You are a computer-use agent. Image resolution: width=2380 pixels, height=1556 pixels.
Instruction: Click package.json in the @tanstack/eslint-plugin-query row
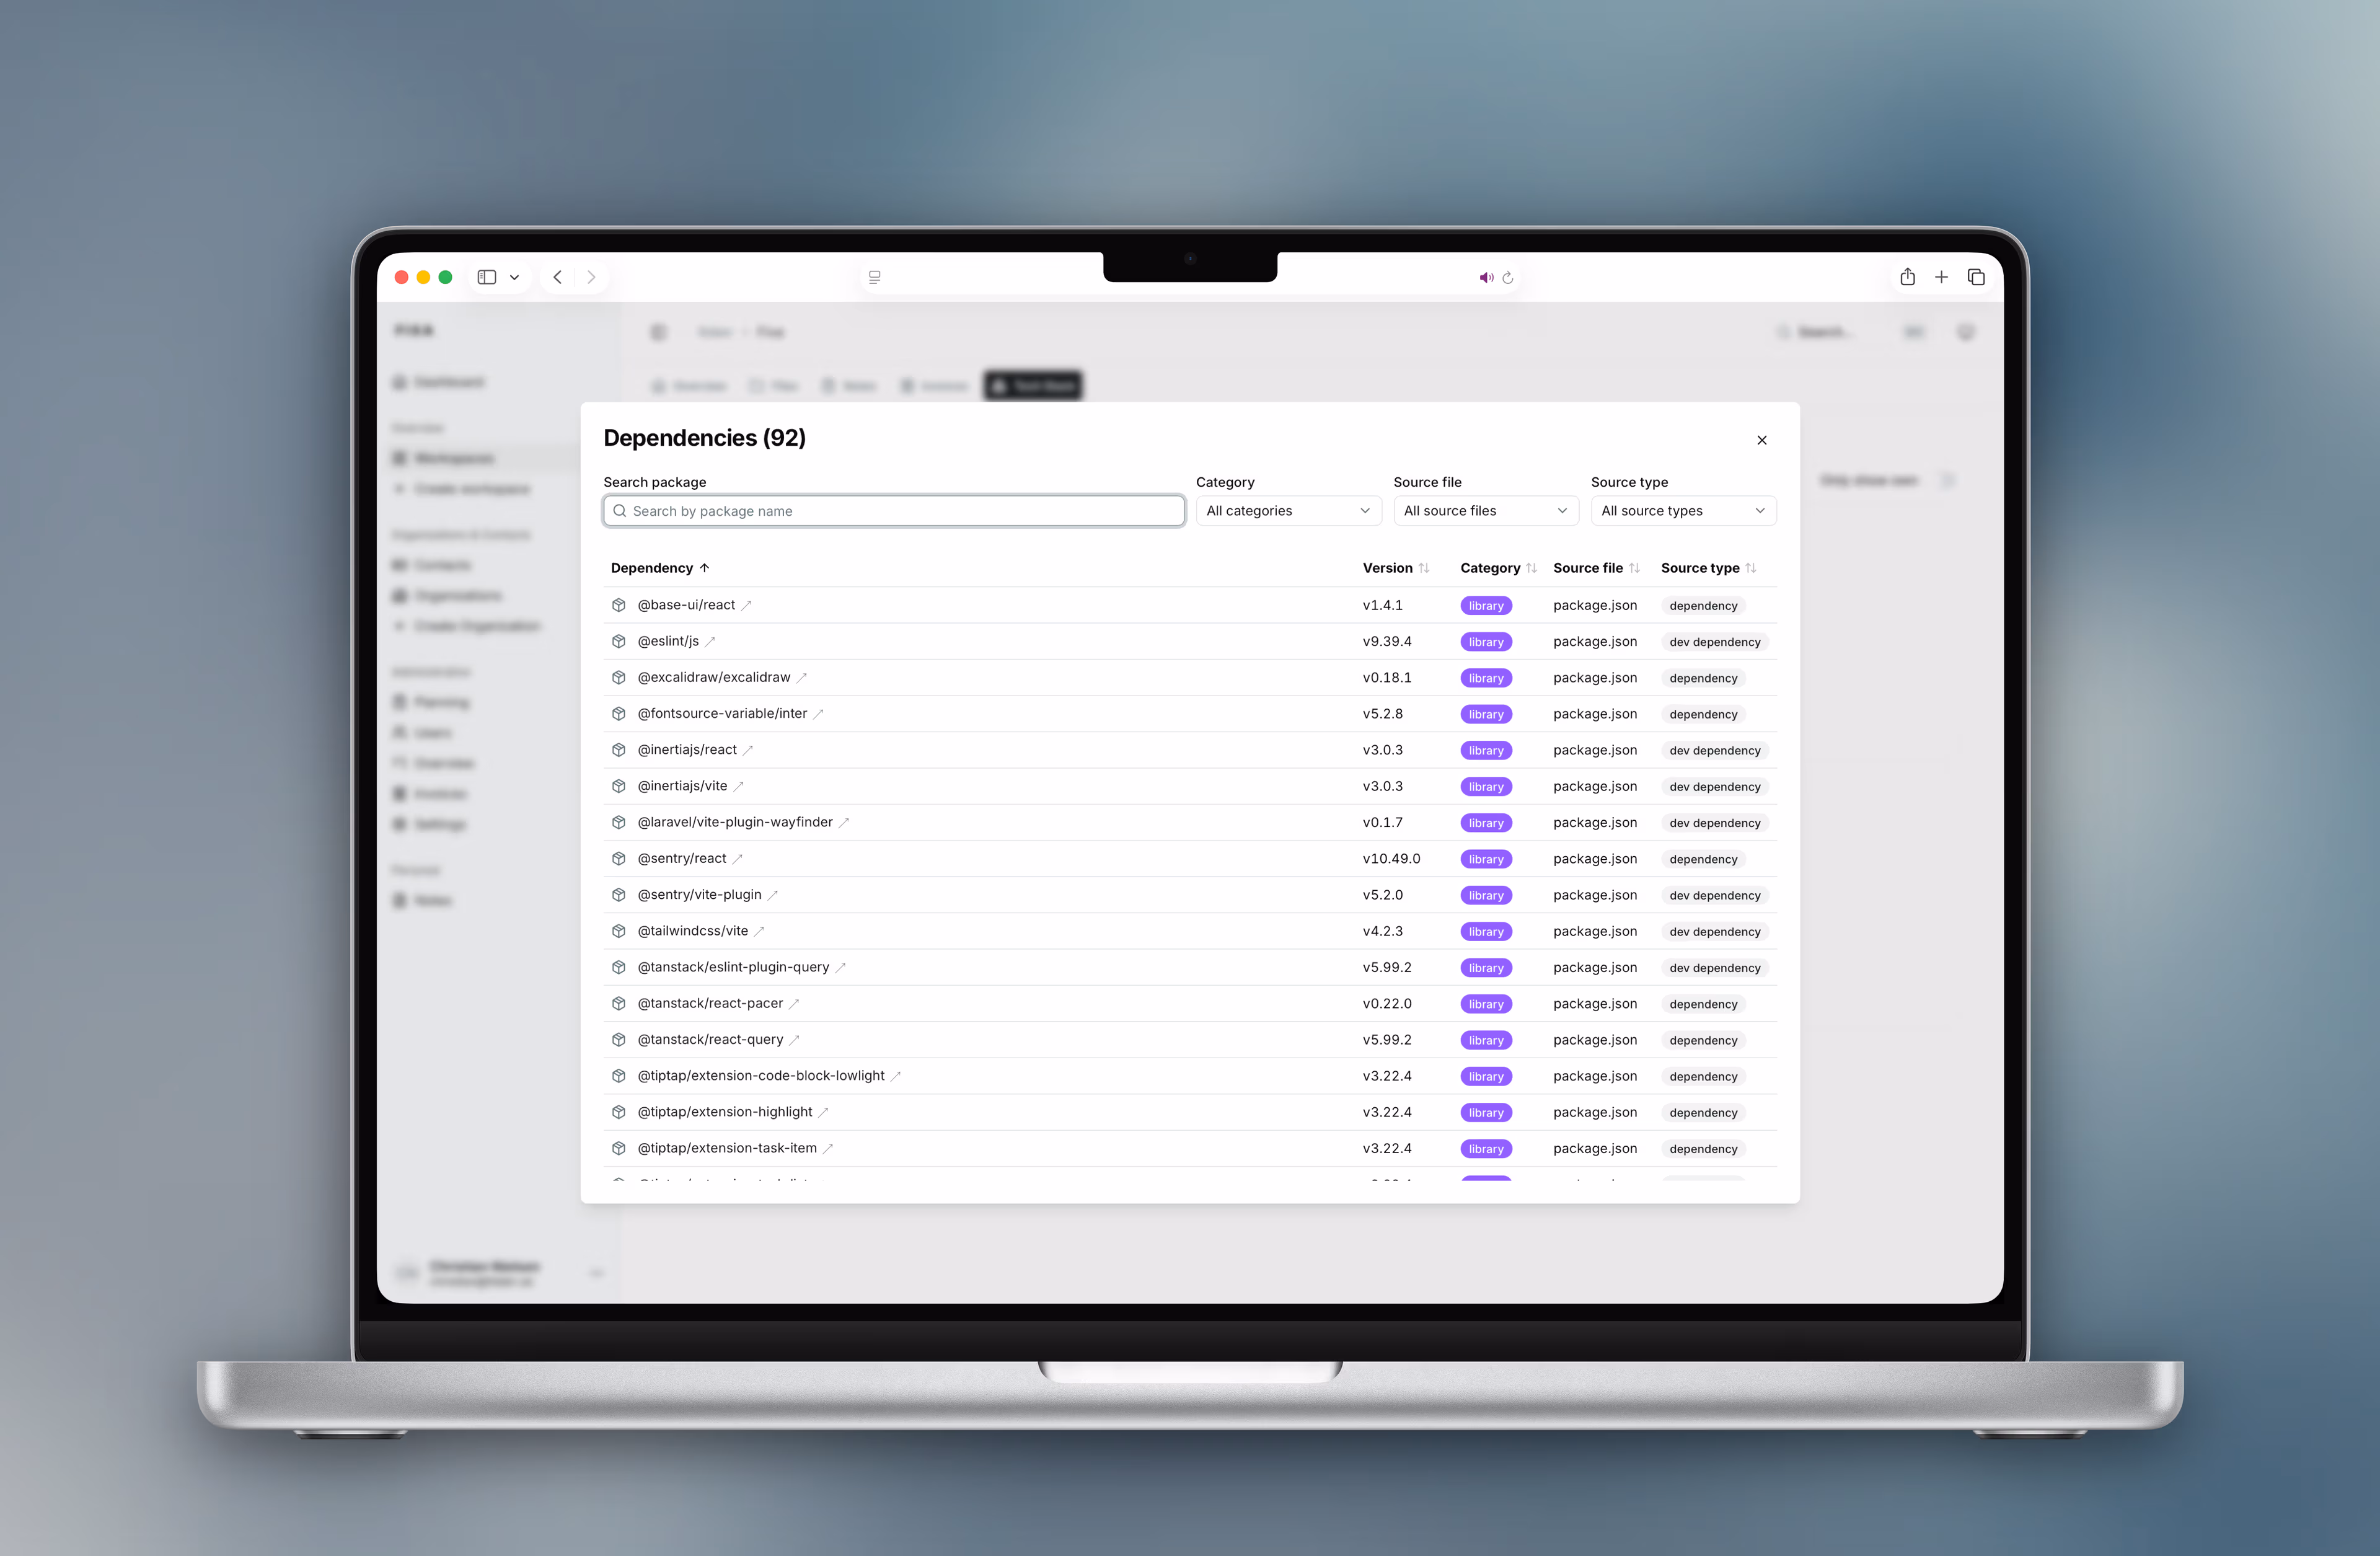[1595, 967]
